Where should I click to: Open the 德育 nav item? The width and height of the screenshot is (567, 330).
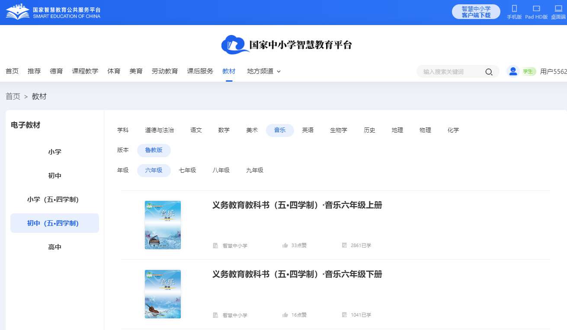[56, 71]
